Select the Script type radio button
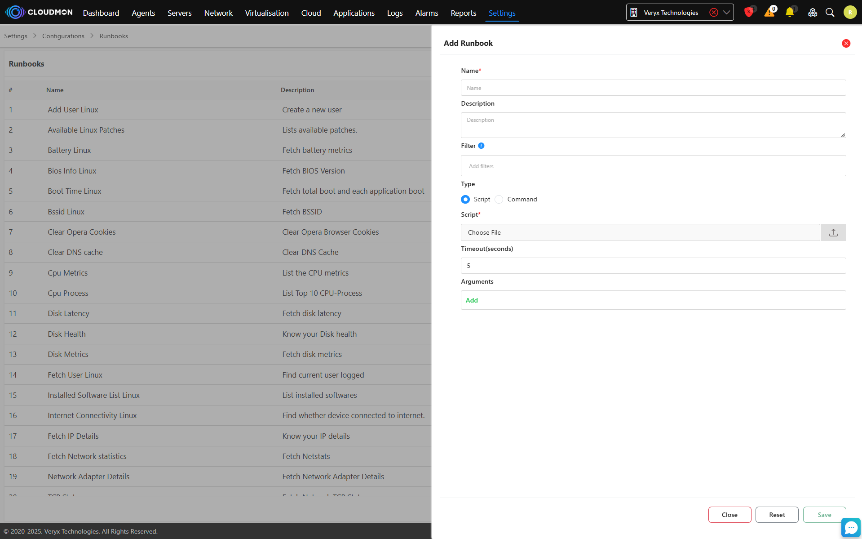The image size is (862, 539). point(465,199)
